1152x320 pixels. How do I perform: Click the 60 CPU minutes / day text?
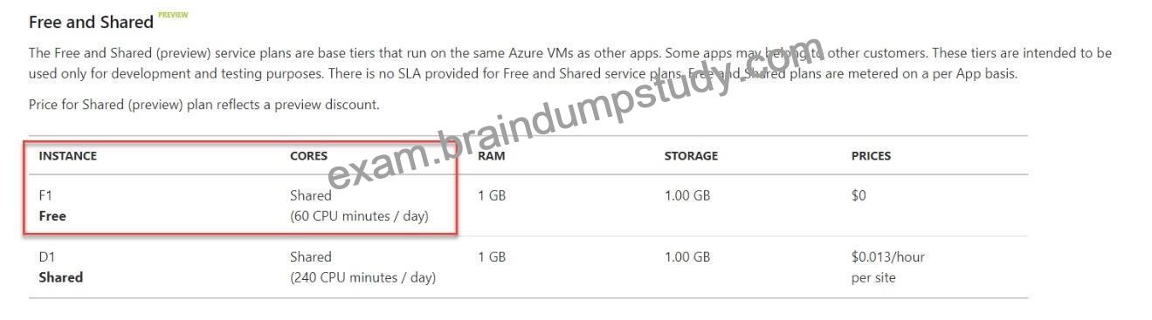pos(360,216)
